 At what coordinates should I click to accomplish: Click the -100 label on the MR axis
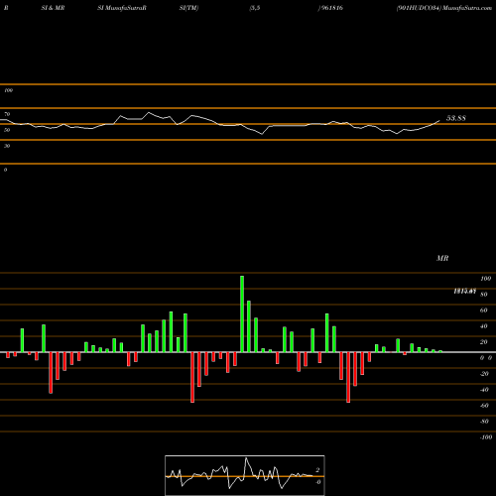486,437
